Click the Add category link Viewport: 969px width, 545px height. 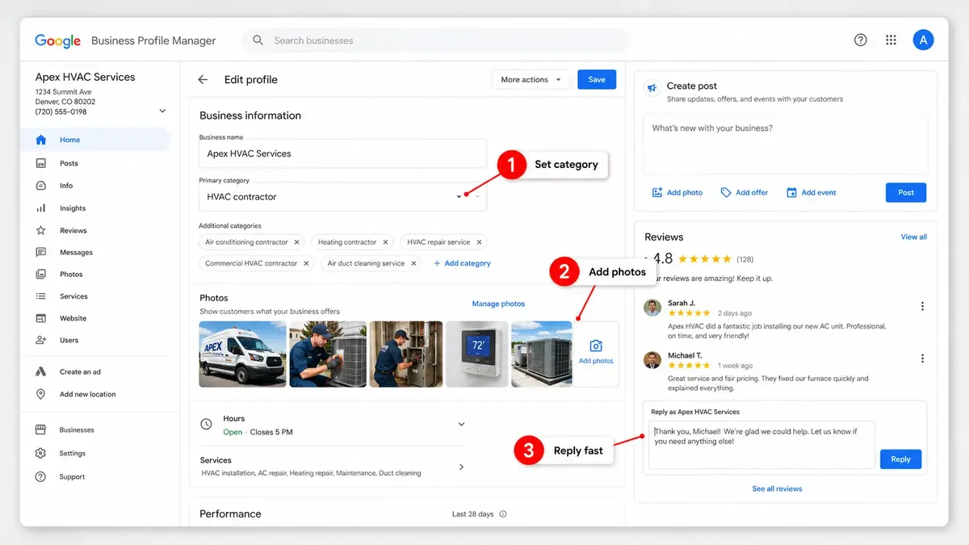(462, 263)
